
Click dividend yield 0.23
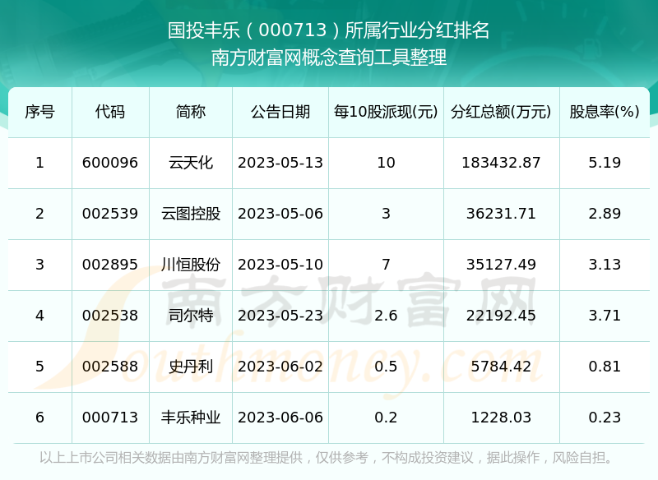[605, 418]
